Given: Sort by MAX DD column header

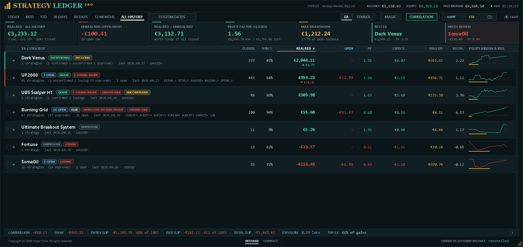Looking at the screenshot, I should click(x=436, y=48).
